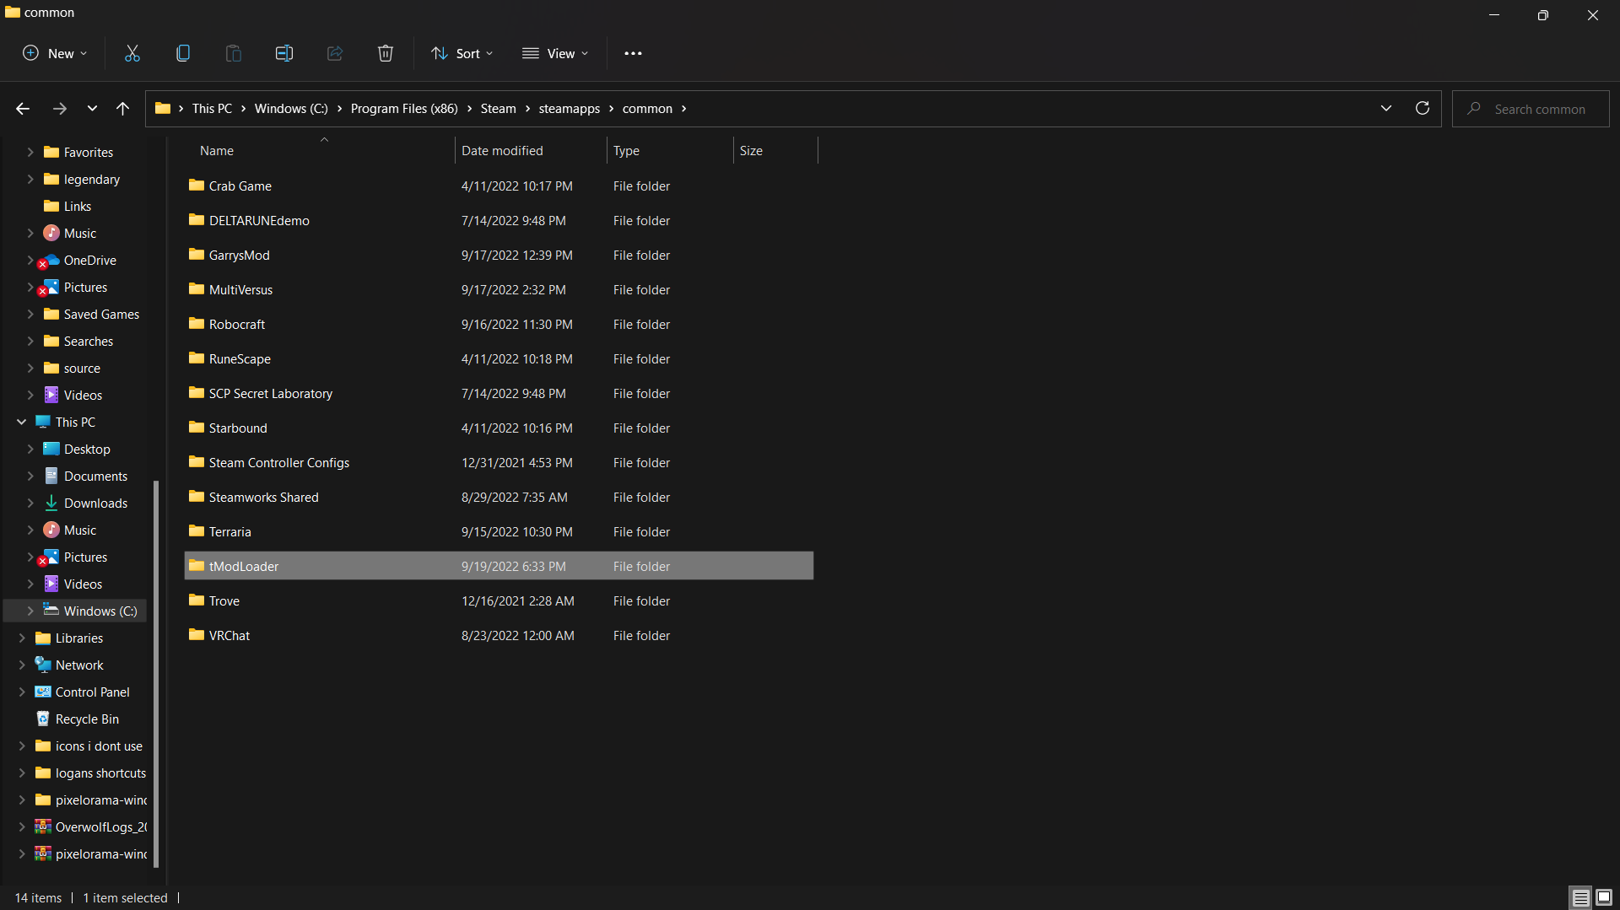Open the View dropdown menu
1620x910 pixels.
[x=555, y=53]
